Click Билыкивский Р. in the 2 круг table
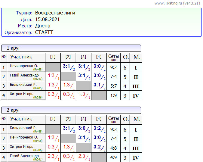This screenshot has width=203, height=162. pos(23,128)
